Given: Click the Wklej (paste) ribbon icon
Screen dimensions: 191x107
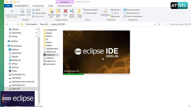Looking at the screenshot, I should (x=28, y=11).
